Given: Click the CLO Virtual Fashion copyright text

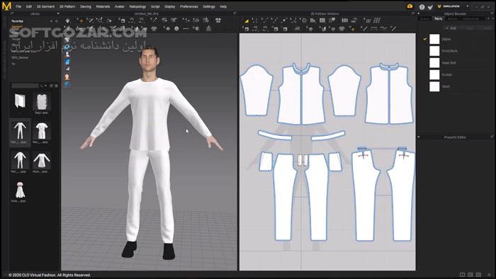Looking at the screenshot, I should (x=50, y=275).
